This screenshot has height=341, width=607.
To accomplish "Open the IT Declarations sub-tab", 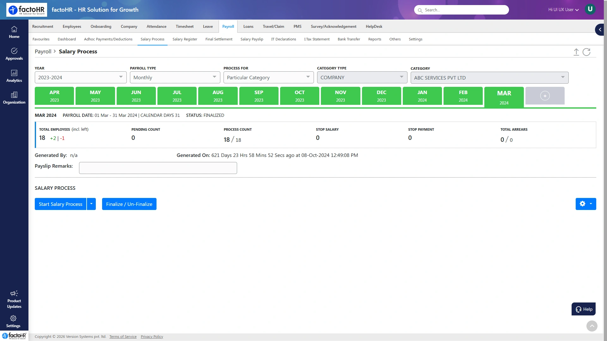I will [x=284, y=39].
